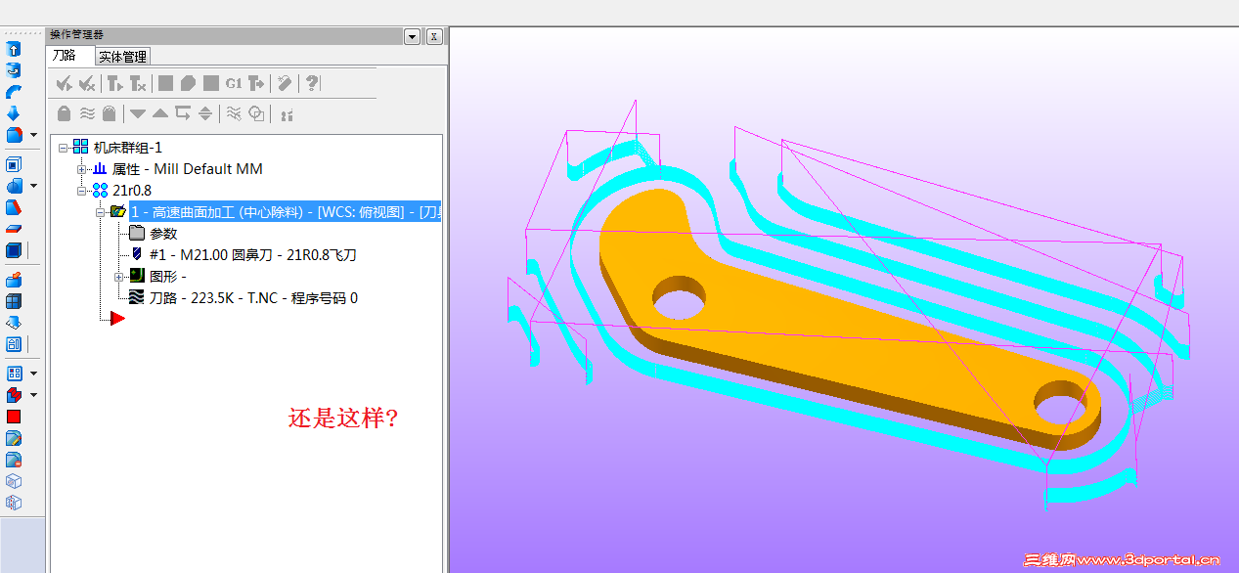Switch to the 实体管理 tab
Screen dimensions: 1239x573
pos(122,57)
